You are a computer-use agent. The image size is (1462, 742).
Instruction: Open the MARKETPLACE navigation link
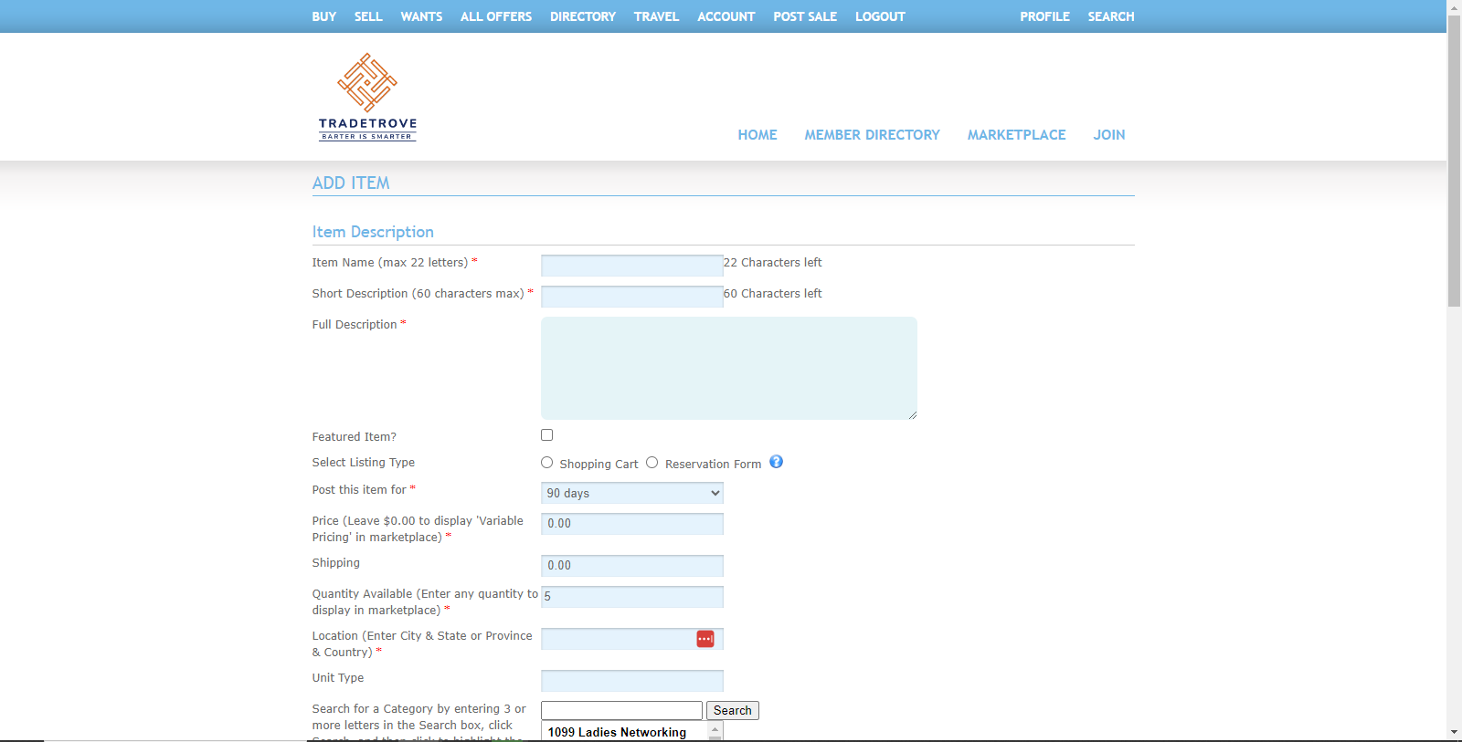pos(1016,135)
